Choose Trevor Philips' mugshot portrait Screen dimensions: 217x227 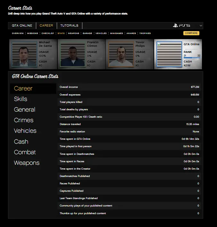click(121, 54)
